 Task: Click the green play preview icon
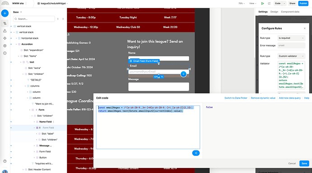[x=263, y=3]
